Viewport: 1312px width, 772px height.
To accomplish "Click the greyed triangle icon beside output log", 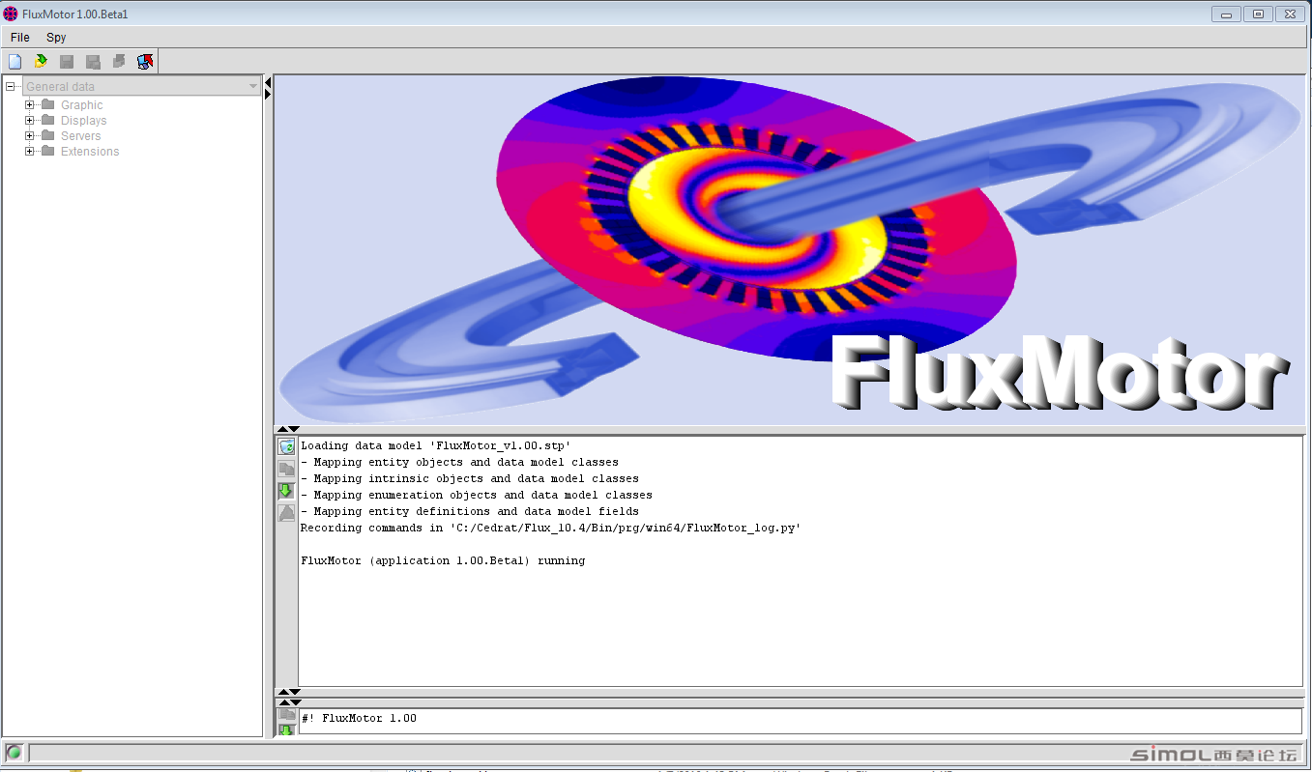I will click(286, 513).
